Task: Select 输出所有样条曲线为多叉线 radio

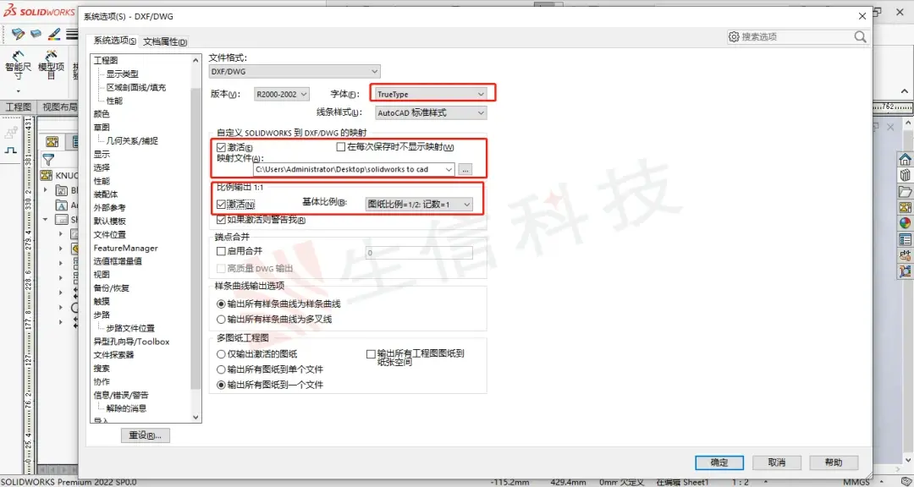Action: [221, 320]
